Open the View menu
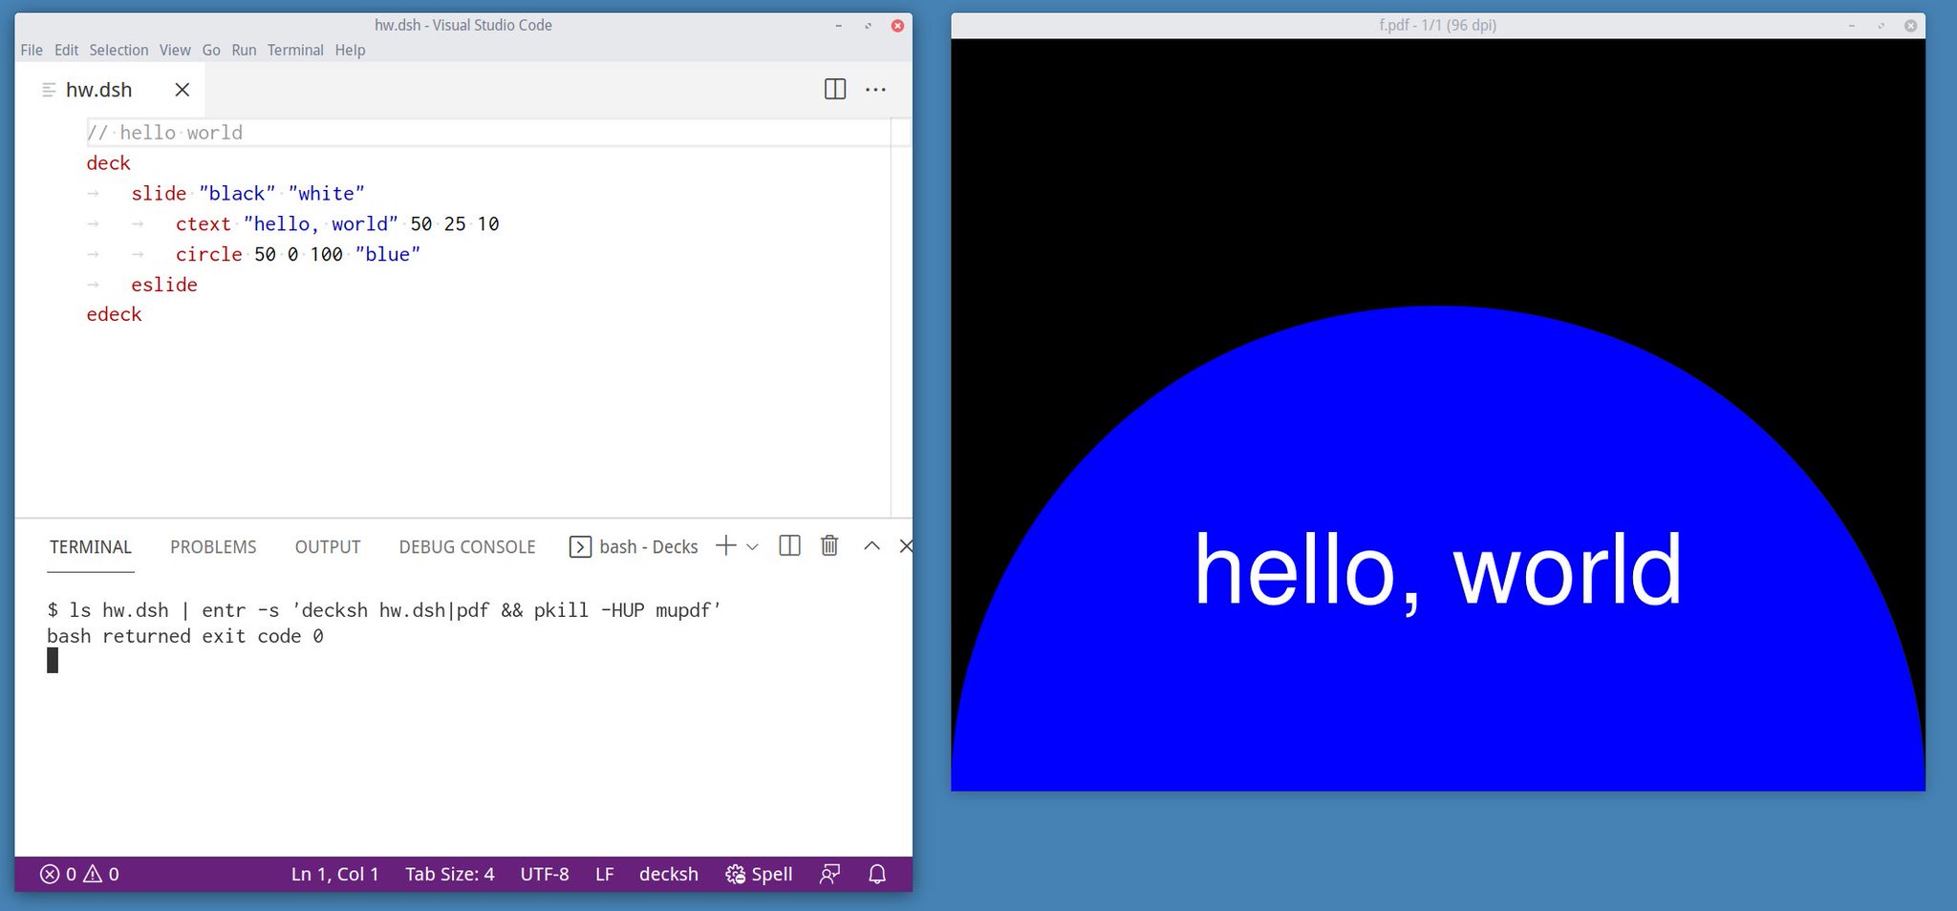This screenshot has height=911, width=1957. tap(175, 50)
